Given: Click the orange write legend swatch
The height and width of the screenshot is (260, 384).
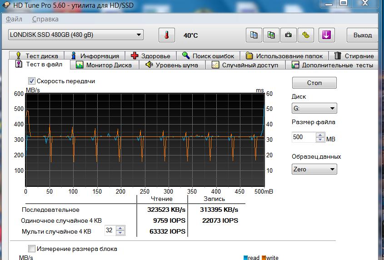Looking at the screenshot, I should (x=264, y=258).
